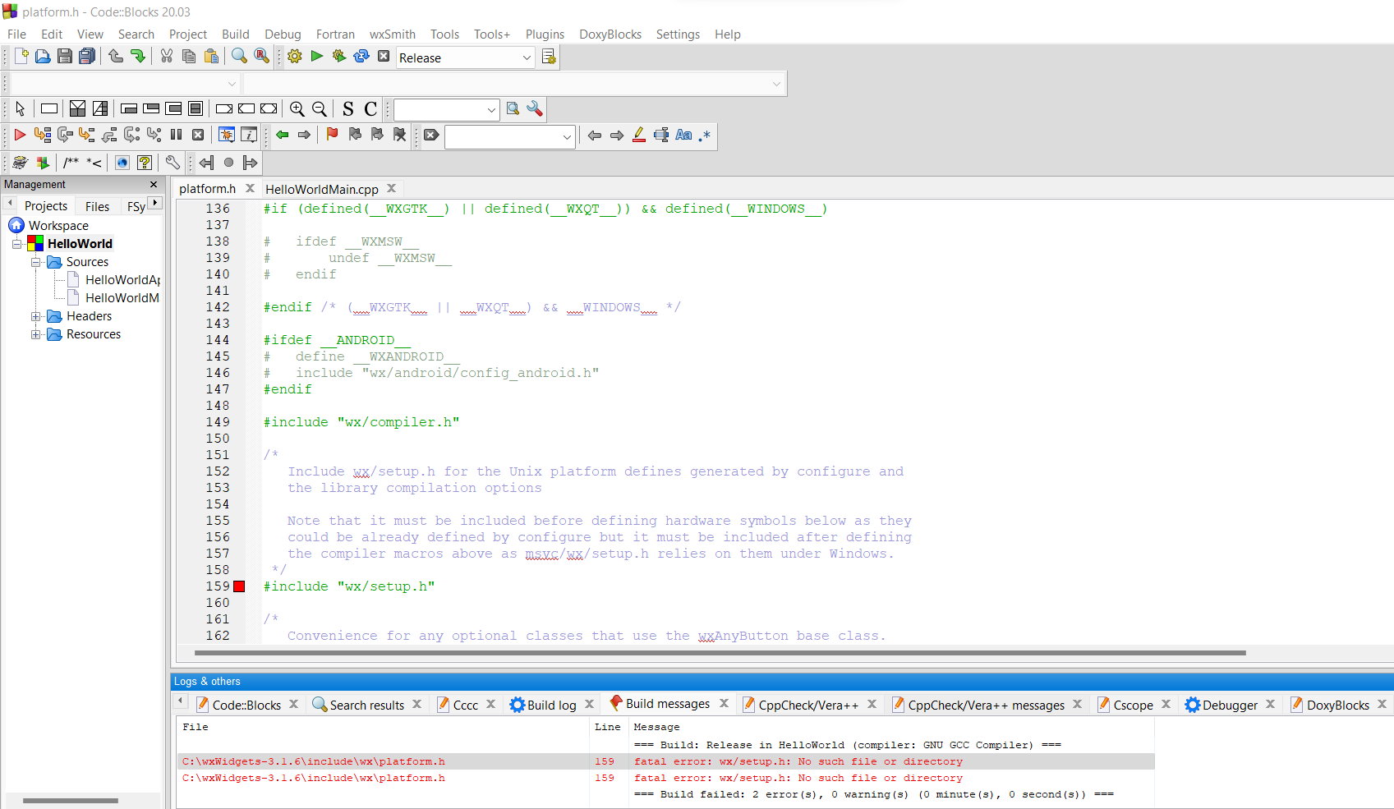Expand the Headers node in the project tree
This screenshot has height=809, width=1394.
tap(35, 316)
